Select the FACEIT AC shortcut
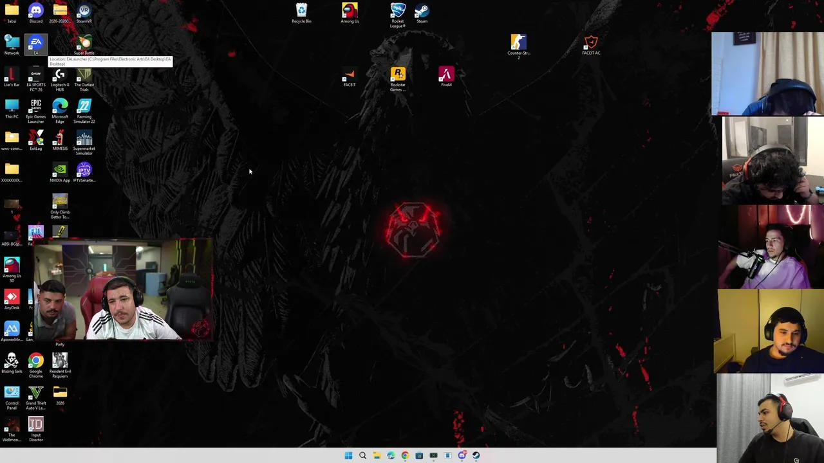Viewport: 824px width, 463px height. pos(591,45)
